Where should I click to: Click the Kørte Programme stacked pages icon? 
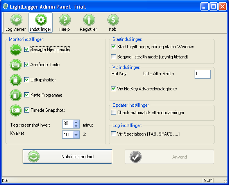coord(16,95)
